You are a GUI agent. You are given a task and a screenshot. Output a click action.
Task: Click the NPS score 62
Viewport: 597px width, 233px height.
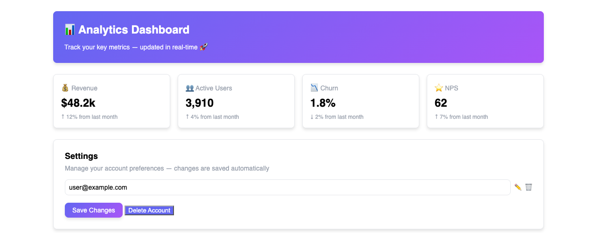[441, 103]
